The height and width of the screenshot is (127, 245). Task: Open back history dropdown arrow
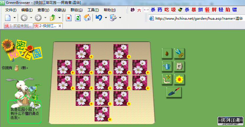tap(31, 18)
